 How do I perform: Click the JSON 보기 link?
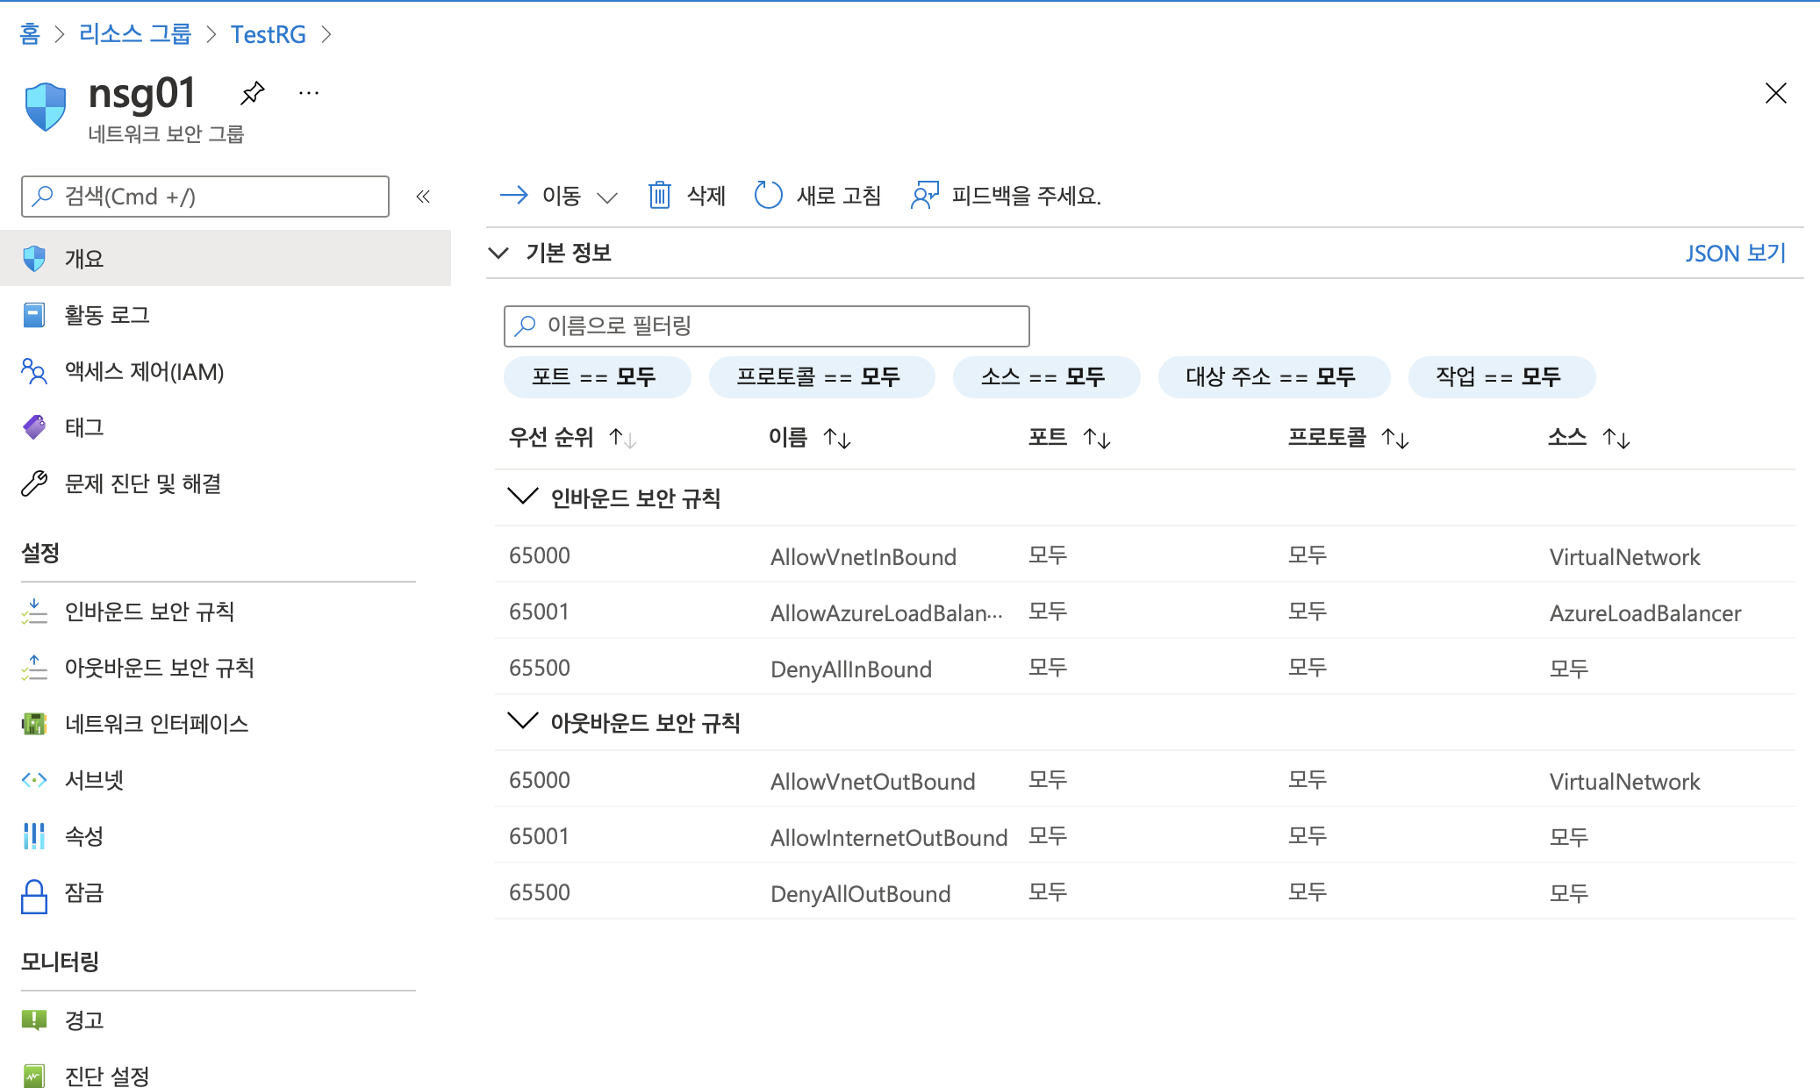1735,254
